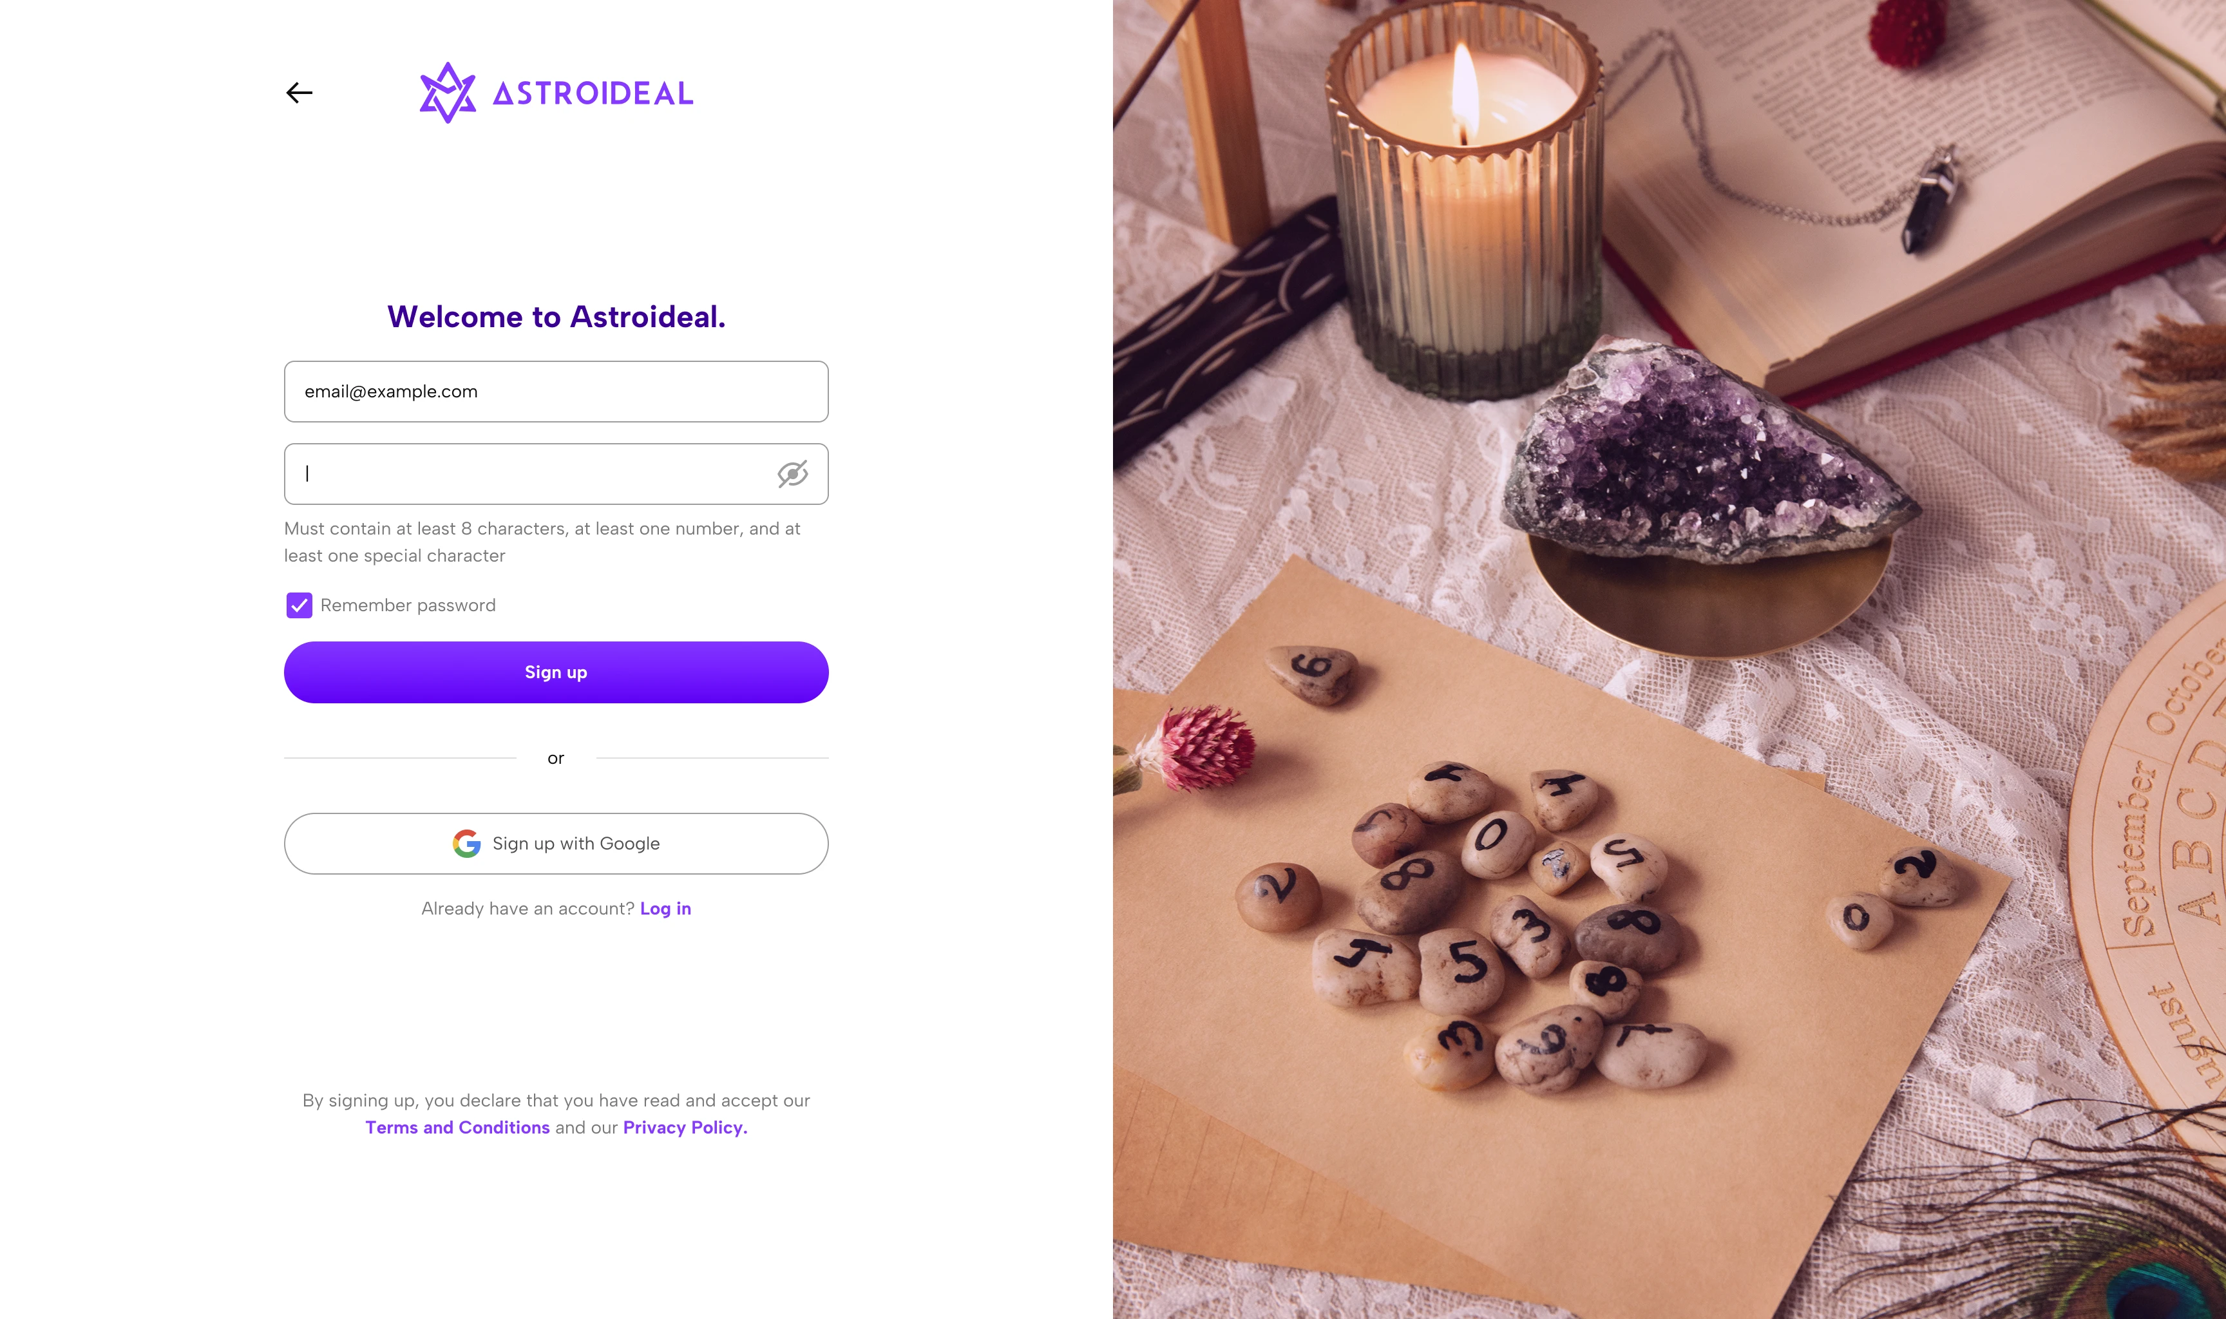Click the back arrow icon
This screenshot has height=1319, width=2226.
(300, 93)
